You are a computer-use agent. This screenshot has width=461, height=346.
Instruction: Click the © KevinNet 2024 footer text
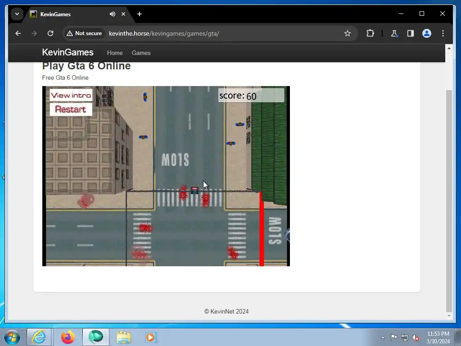click(x=226, y=311)
